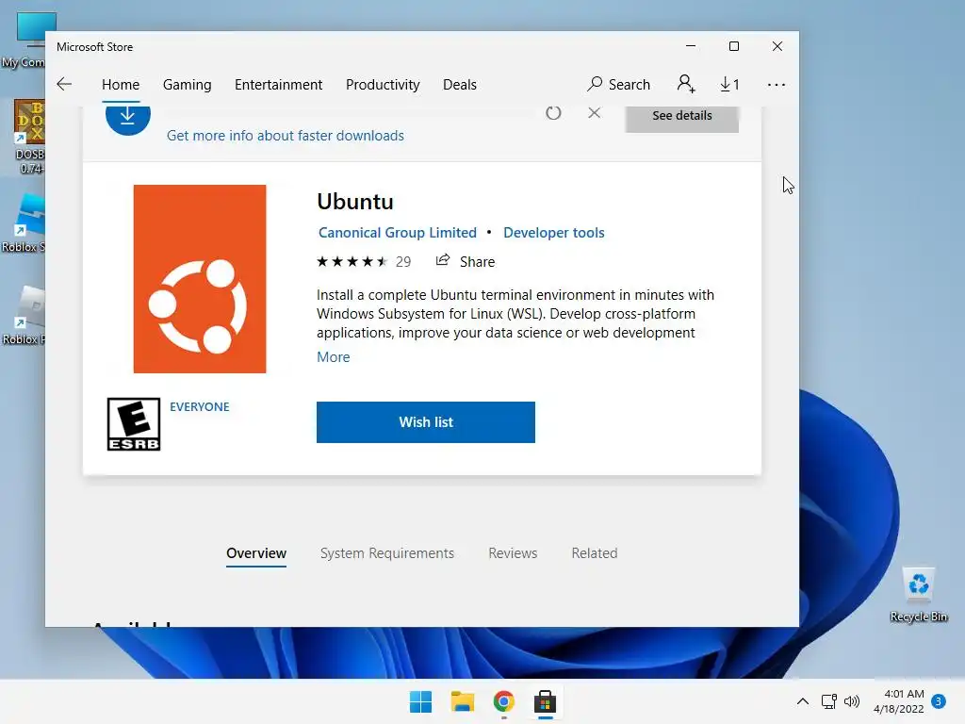The width and height of the screenshot is (965, 724).
Task: Close the Microsoft Store window
Action: (x=777, y=46)
